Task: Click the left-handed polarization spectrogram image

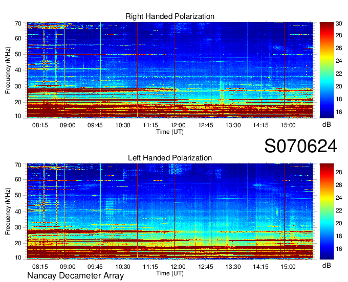Action: tap(170, 212)
